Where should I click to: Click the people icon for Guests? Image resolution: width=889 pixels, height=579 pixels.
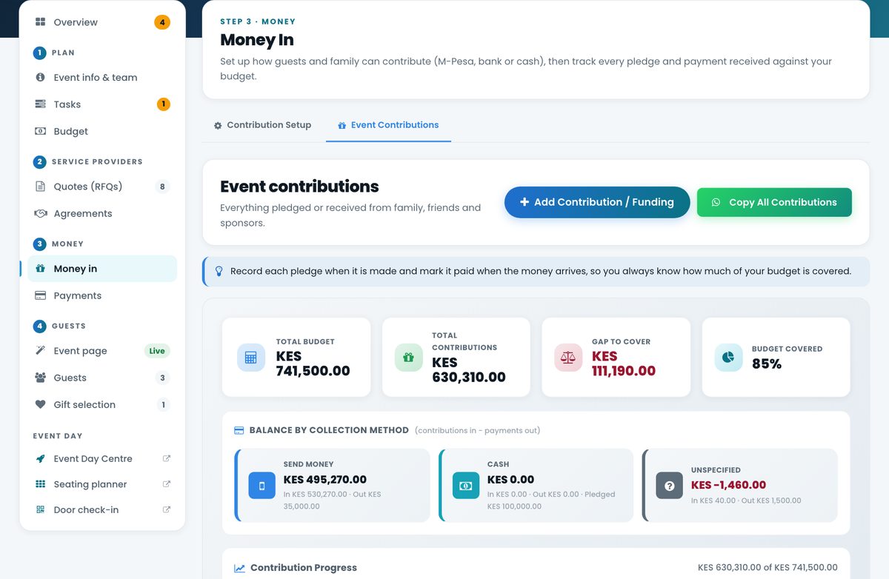pos(40,378)
